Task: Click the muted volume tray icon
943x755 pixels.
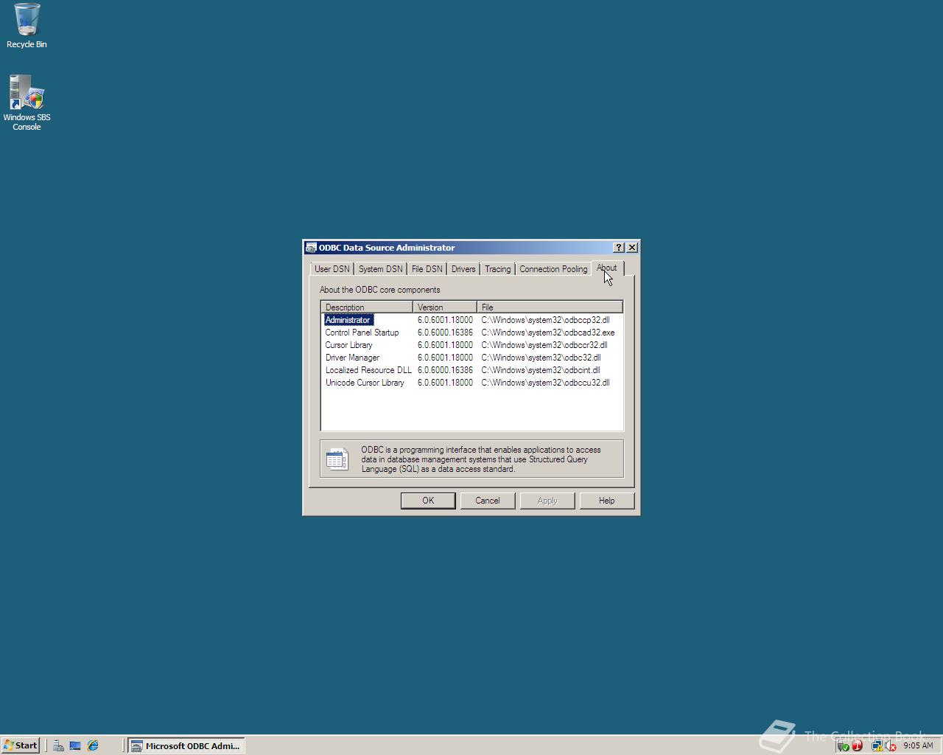Action: click(890, 745)
